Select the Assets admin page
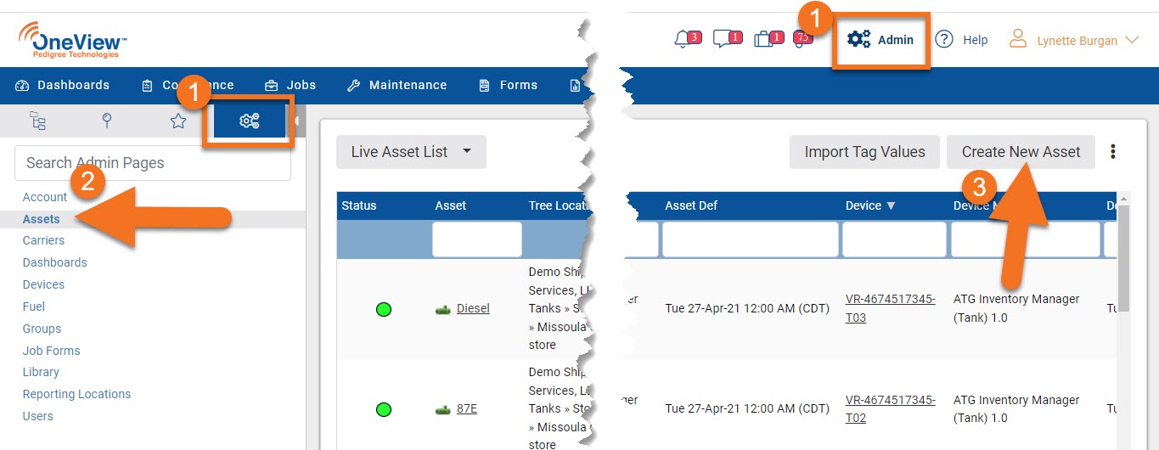Screen dimensions: 1159x450 pyautogui.click(x=42, y=219)
